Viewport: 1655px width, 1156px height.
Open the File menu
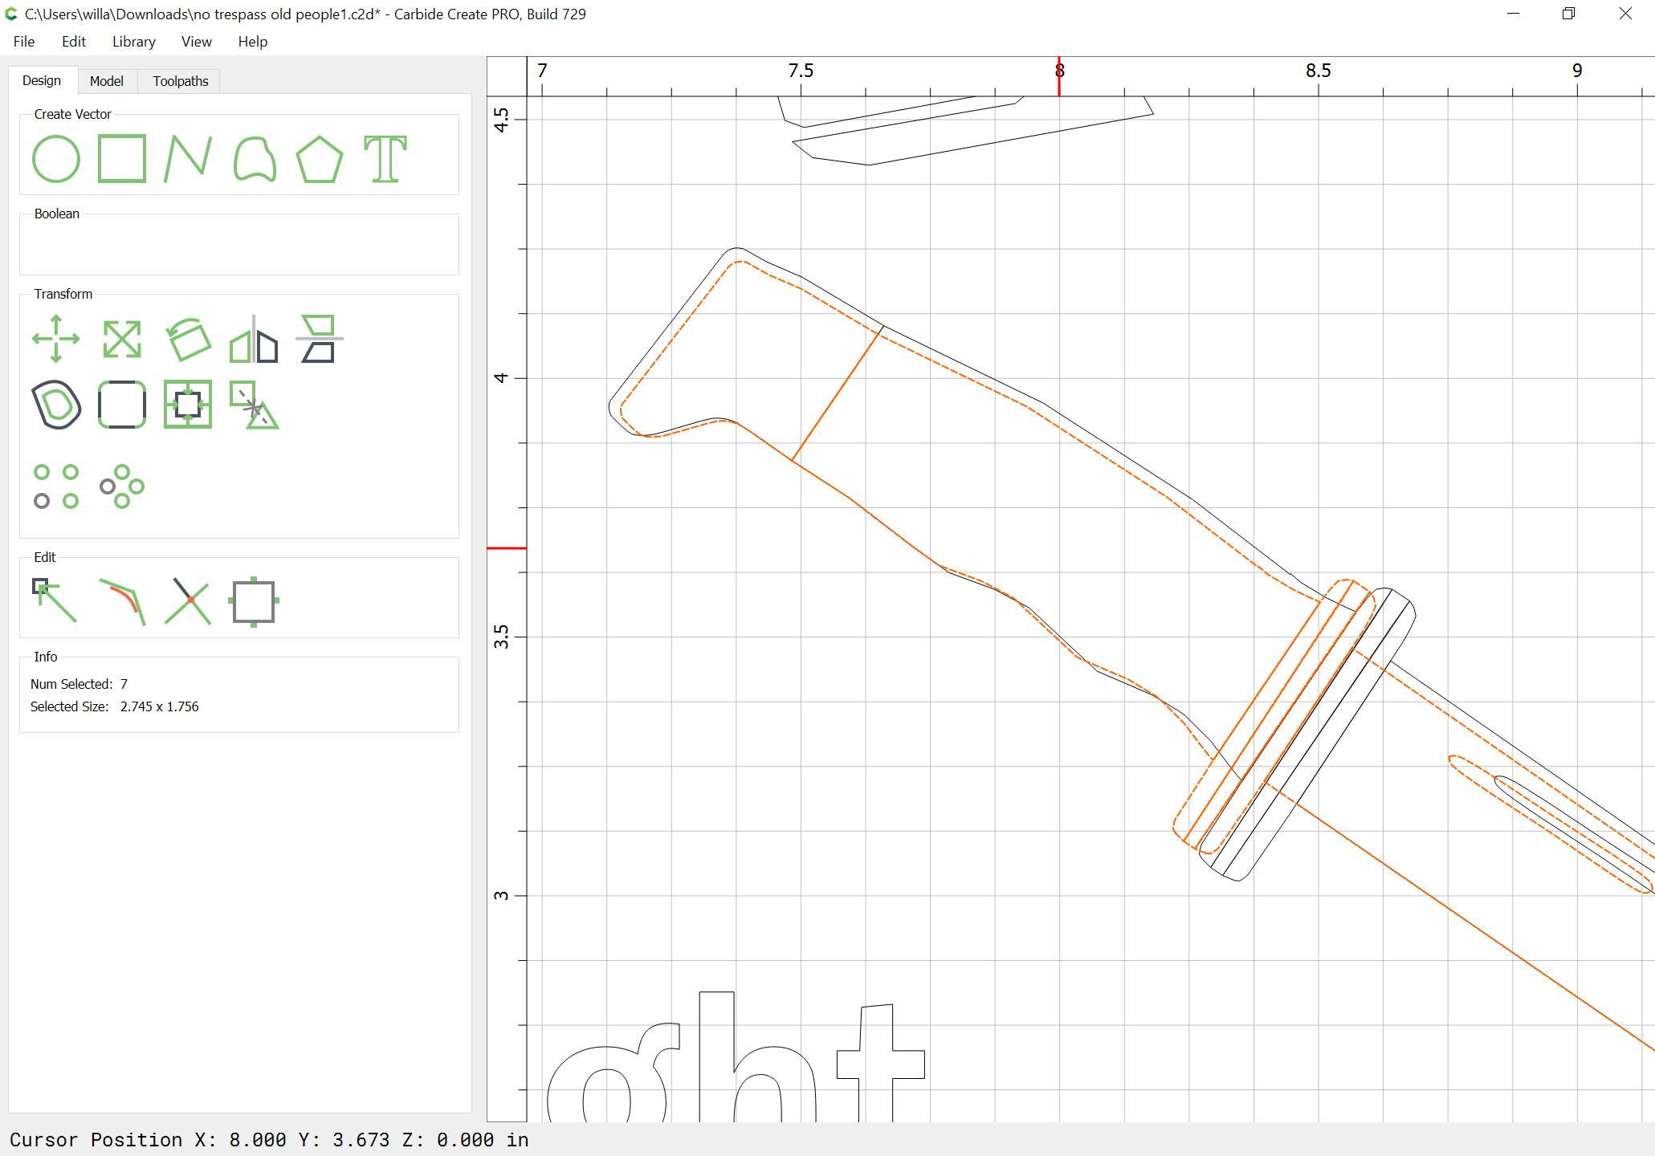click(24, 42)
